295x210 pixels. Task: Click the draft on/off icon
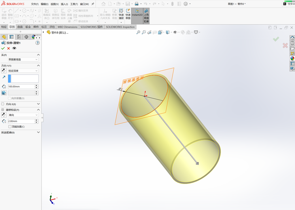click(x=4, y=93)
